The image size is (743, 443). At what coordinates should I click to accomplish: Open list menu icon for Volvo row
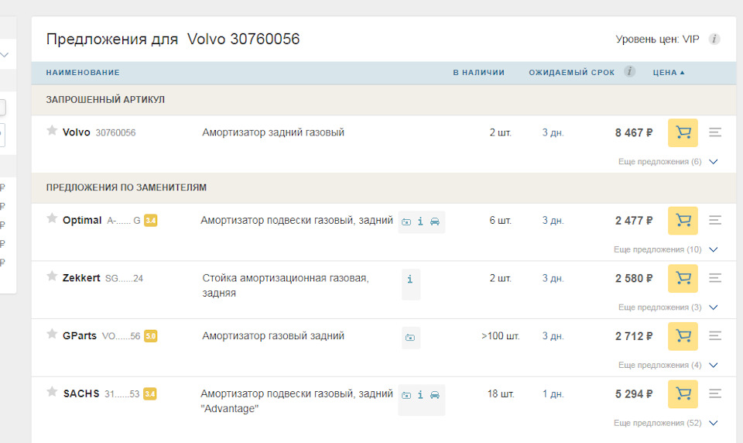pos(715,132)
